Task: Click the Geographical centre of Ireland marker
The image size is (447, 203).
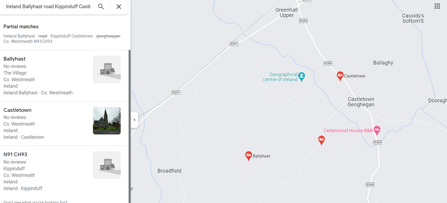Action: [x=301, y=77]
